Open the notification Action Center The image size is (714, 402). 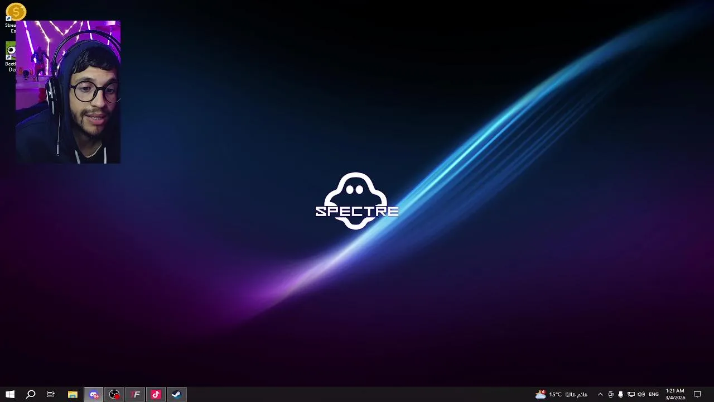(x=697, y=394)
